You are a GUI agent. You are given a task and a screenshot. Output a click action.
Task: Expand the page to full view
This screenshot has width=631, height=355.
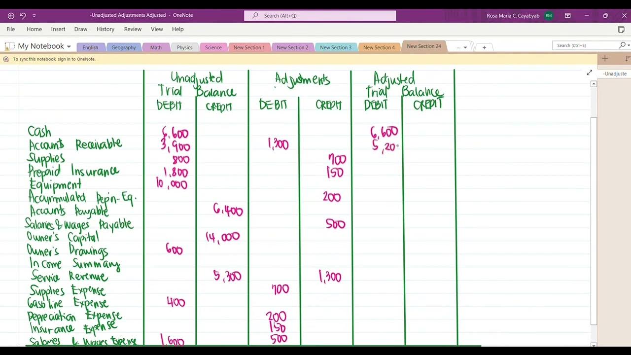click(589, 73)
